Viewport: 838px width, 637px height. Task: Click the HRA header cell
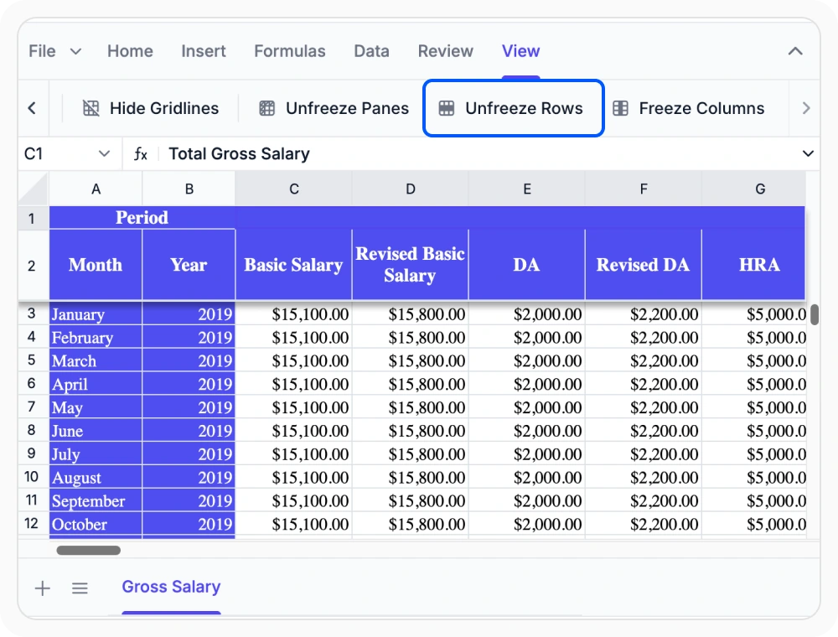click(753, 265)
